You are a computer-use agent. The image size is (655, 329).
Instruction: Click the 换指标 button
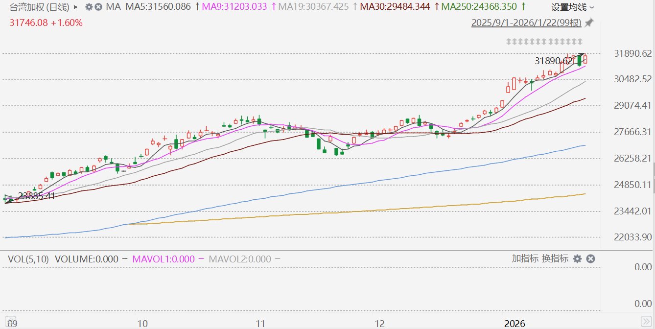[x=555, y=258]
